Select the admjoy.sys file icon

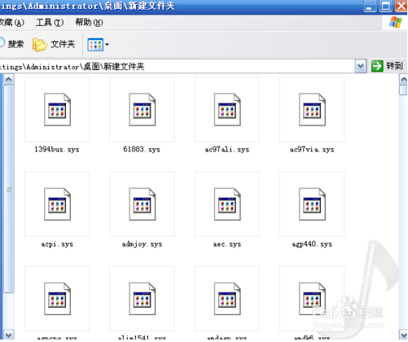click(142, 204)
